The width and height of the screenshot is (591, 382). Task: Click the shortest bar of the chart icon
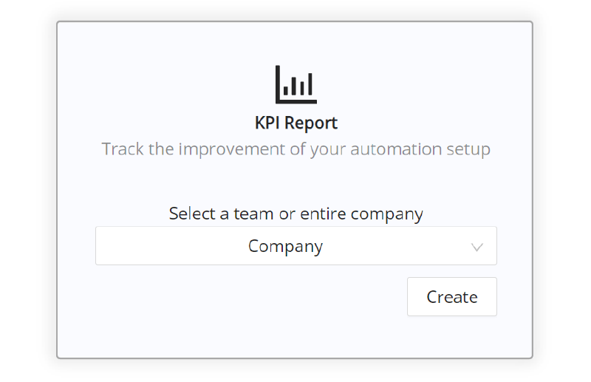pos(285,90)
